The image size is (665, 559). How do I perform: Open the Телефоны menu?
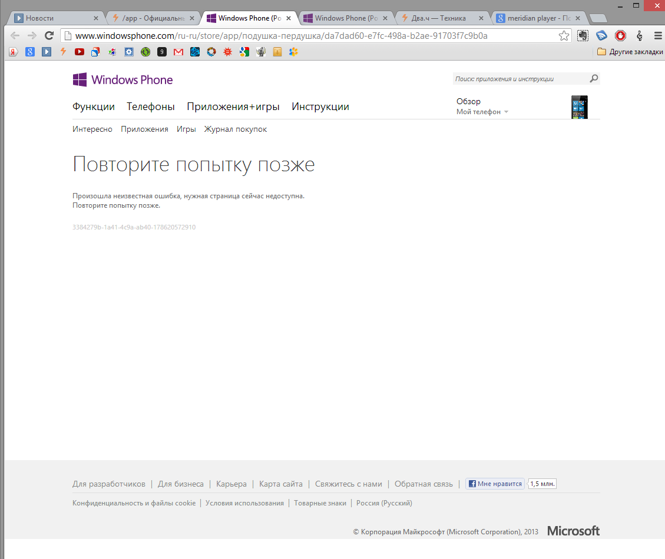coord(151,107)
